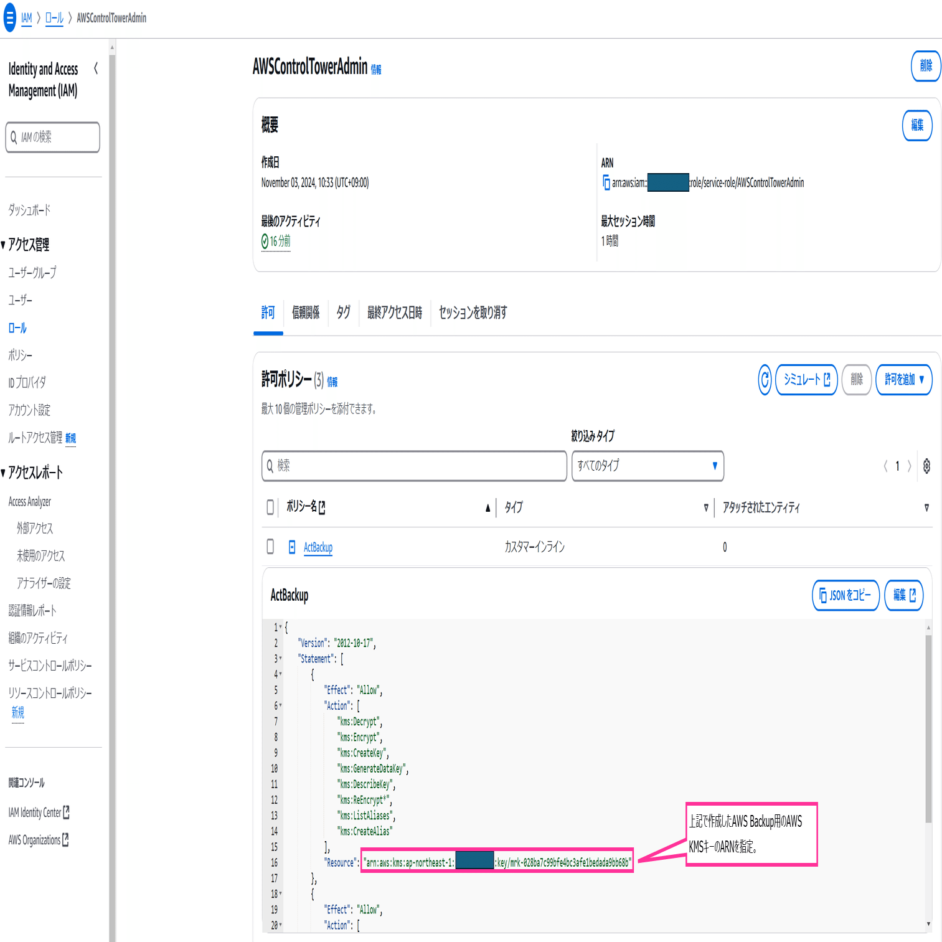The image size is (942, 942).
Task: Click the code editor scroll-down arrow
Action: 928,925
